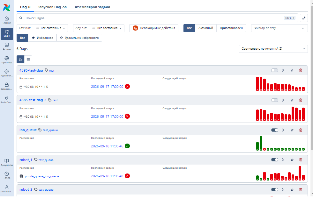Screen dimensions: 313x198
Task: Delete the 4385-test-dag with the trash icon
Action: click(x=301, y=70)
